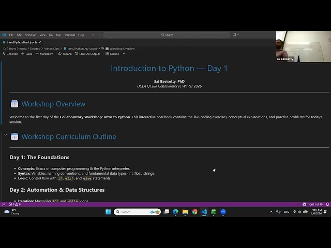Image resolution: width=331 pixels, height=248 pixels.
Task: Open Task View in taskbar
Action: tap(167, 212)
